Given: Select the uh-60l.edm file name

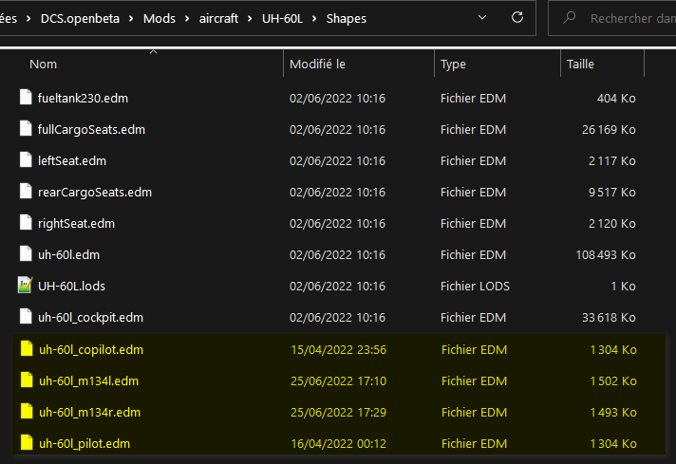Looking at the screenshot, I should pos(68,254).
